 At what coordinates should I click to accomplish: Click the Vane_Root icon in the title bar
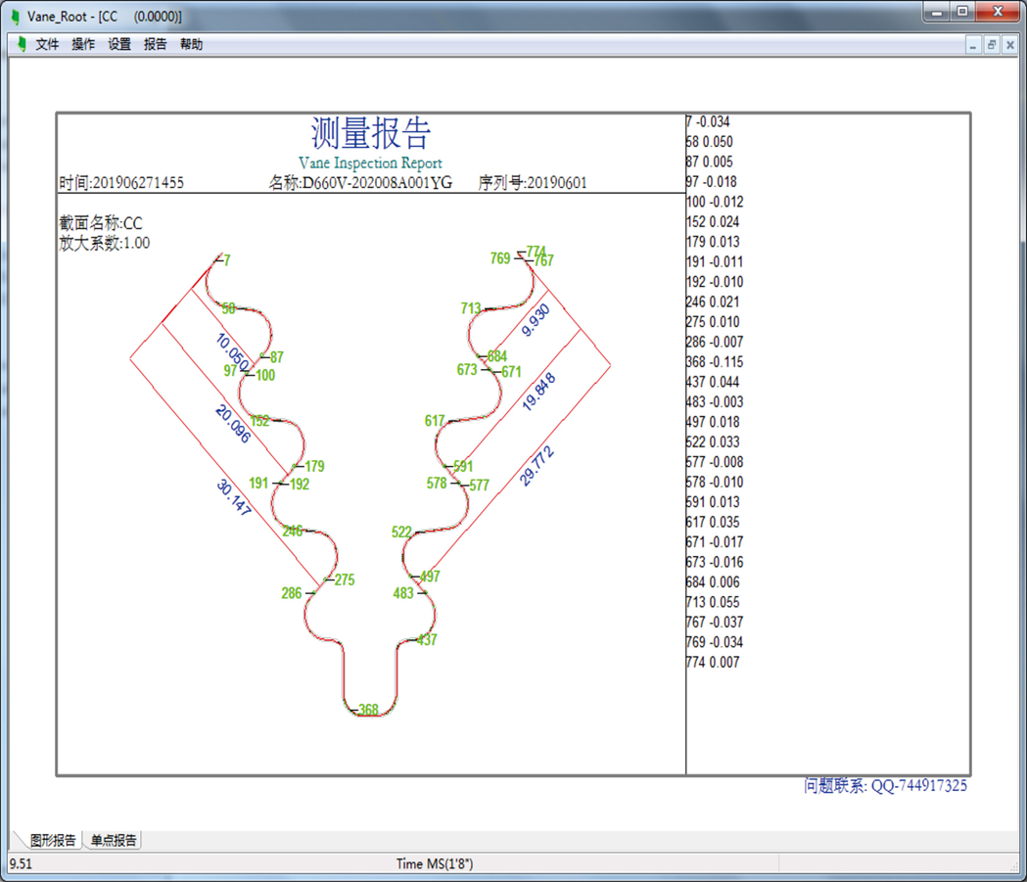pyautogui.click(x=15, y=17)
